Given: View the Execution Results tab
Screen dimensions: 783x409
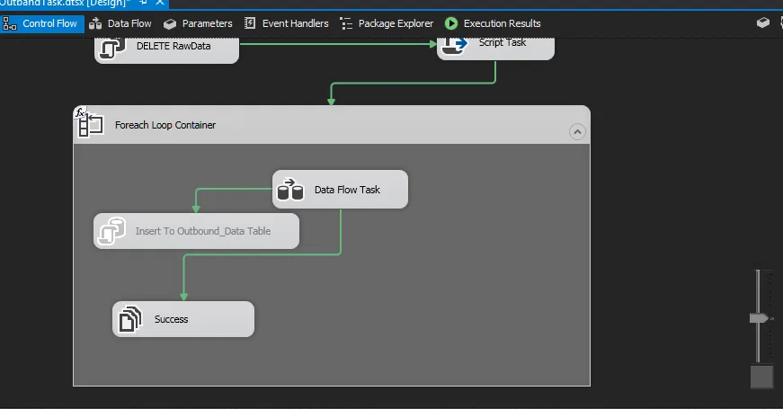Looking at the screenshot, I should (x=493, y=23).
